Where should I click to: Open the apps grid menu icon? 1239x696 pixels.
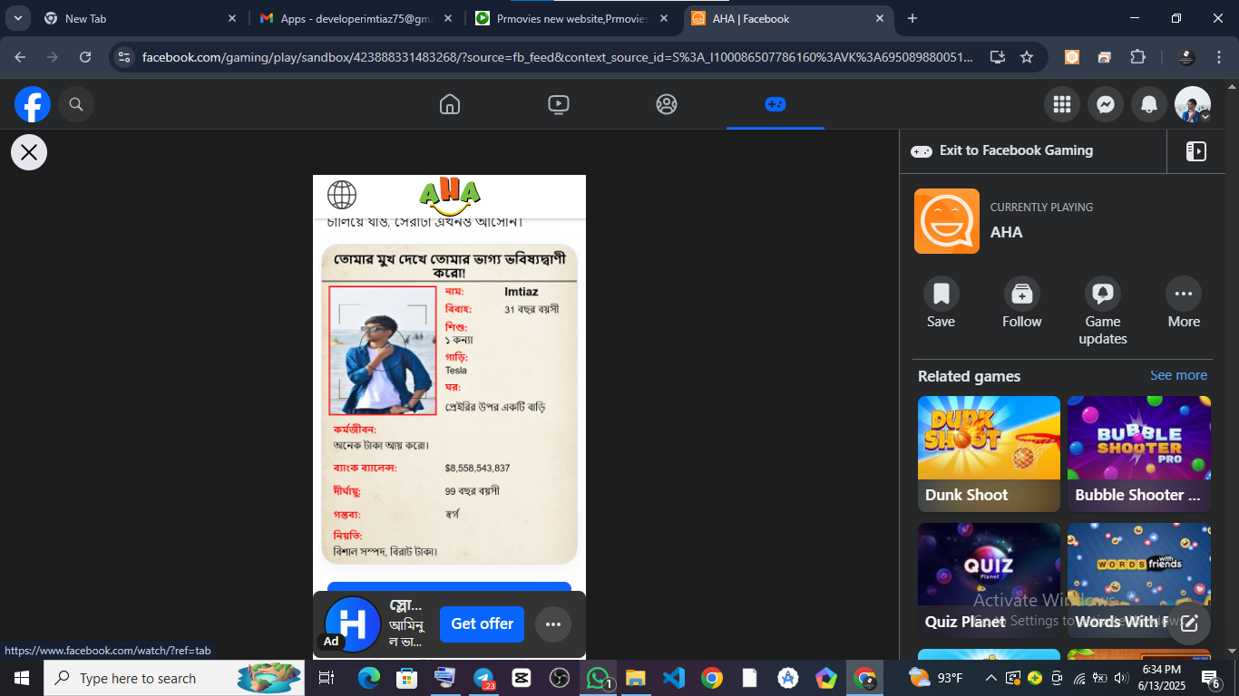pos(1061,104)
